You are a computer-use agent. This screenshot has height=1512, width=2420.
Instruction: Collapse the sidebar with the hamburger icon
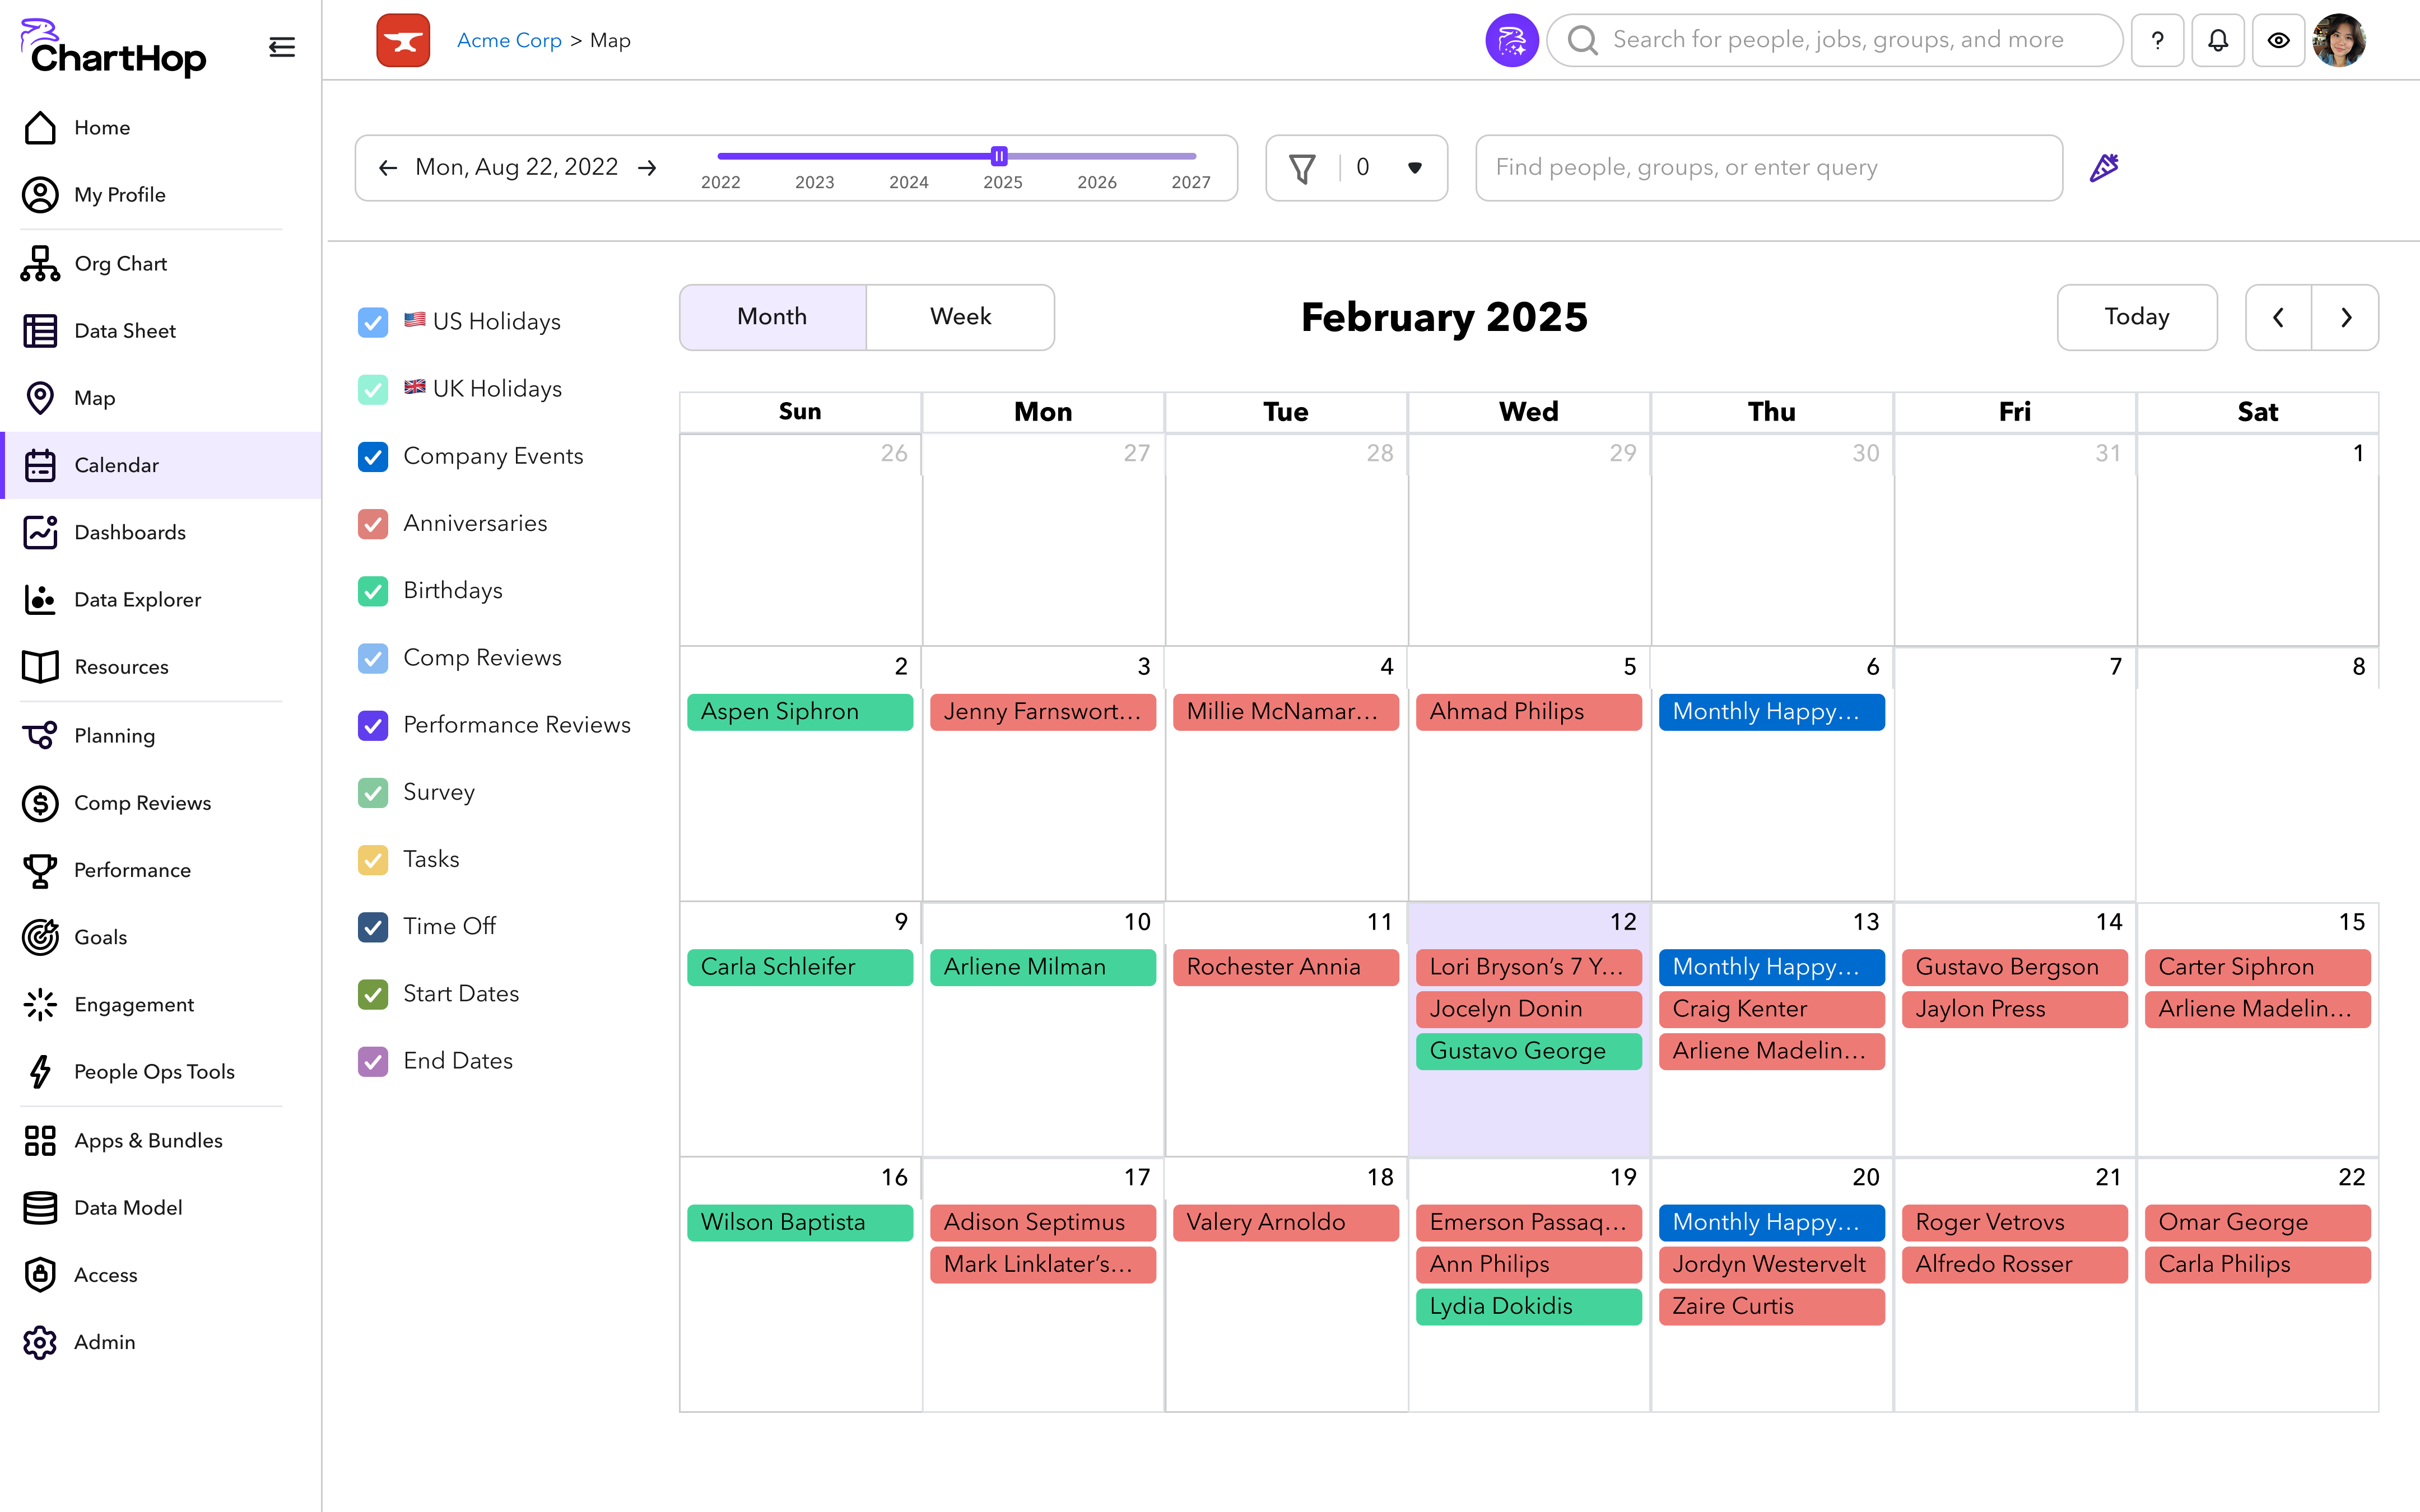[281, 47]
